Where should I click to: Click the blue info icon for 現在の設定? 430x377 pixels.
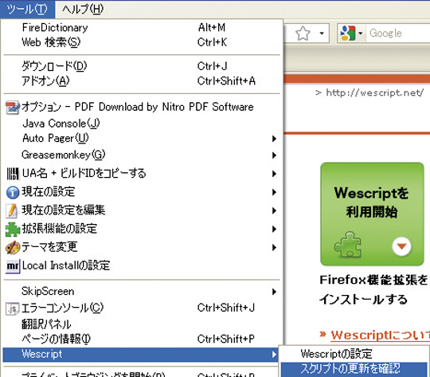tap(12, 192)
